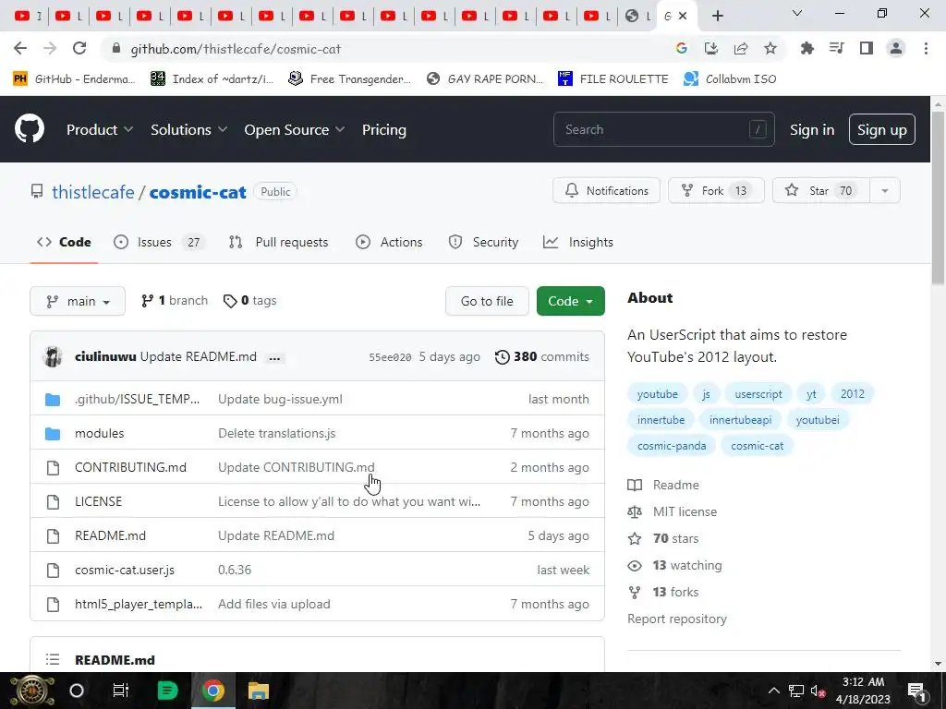Click the Google icon in the address bar
The height and width of the screenshot is (709, 946).
682,49
